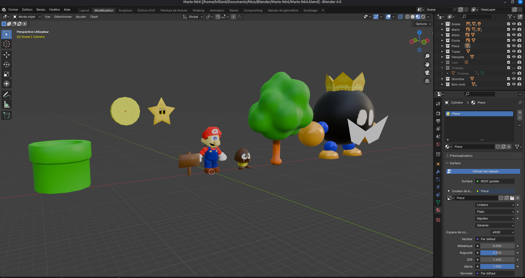Open the Global orientation dropdown
525x278 pixels.
(193, 17)
